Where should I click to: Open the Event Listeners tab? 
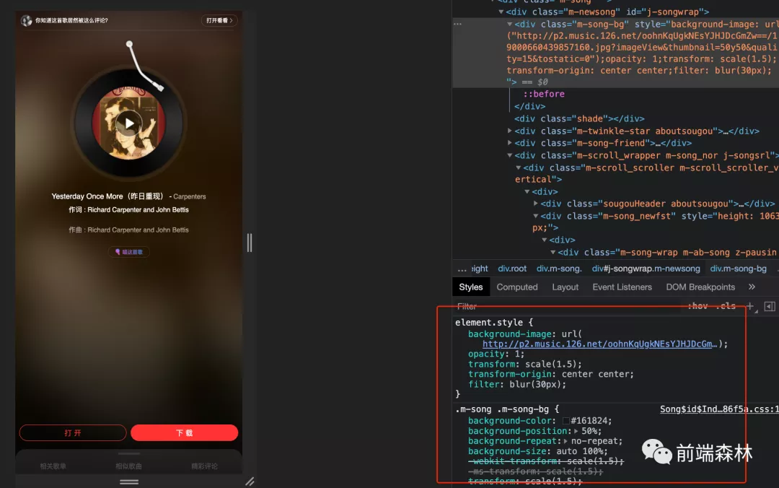[622, 287]
